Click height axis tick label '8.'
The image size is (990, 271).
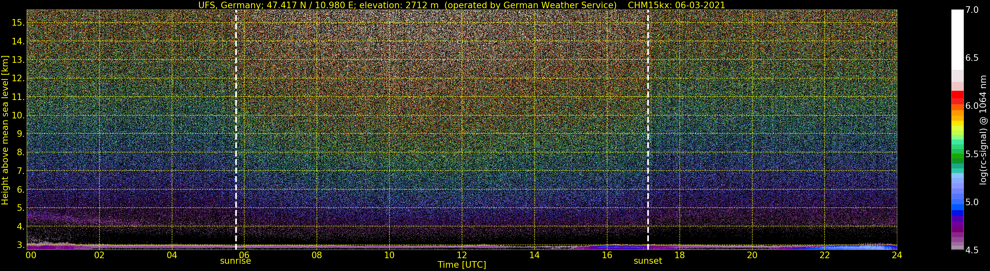coord(20,152)
